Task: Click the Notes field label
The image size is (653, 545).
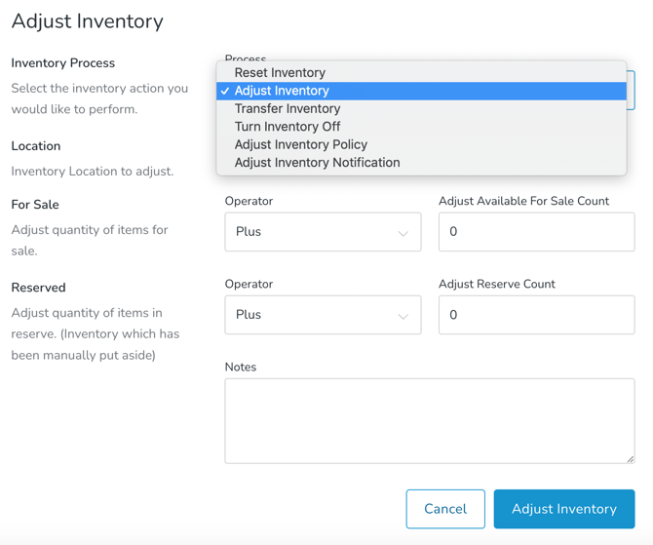Action: (x=241, y=368)
